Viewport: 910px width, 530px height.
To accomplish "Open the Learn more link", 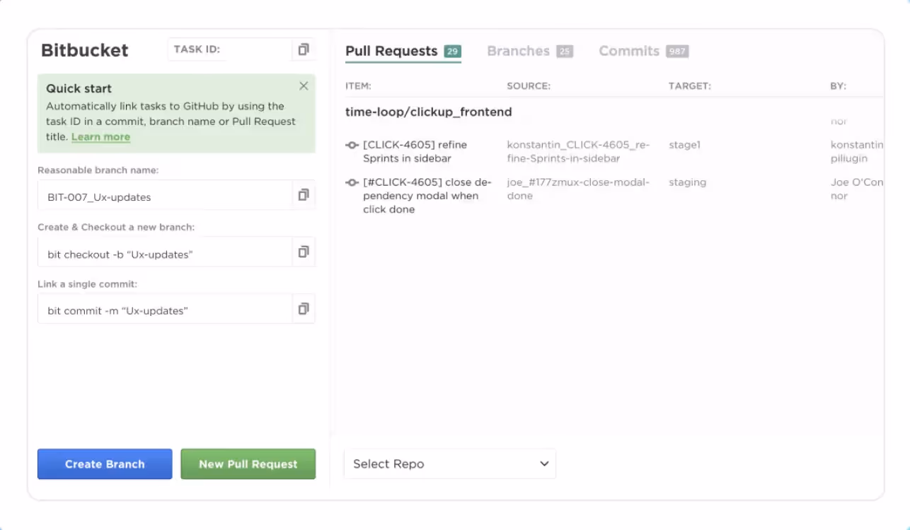I will [99, 136].
